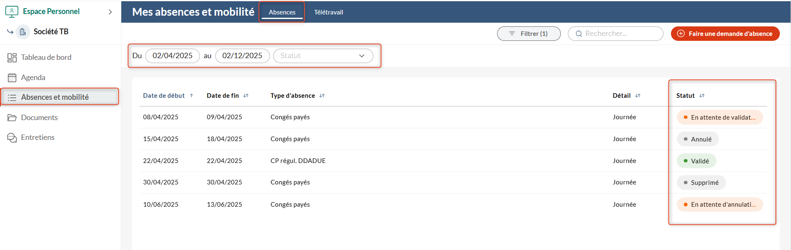Click the En attente d'annulati... status badge
The width and height of the screenshot is (791, 250).
click(720, 205)
